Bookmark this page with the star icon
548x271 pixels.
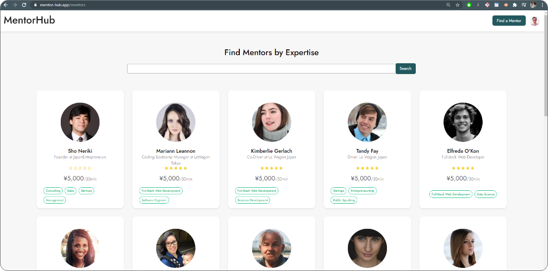point(457,5)
